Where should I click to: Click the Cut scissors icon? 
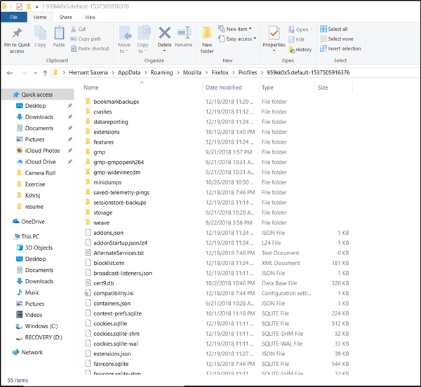click(73, 29)
